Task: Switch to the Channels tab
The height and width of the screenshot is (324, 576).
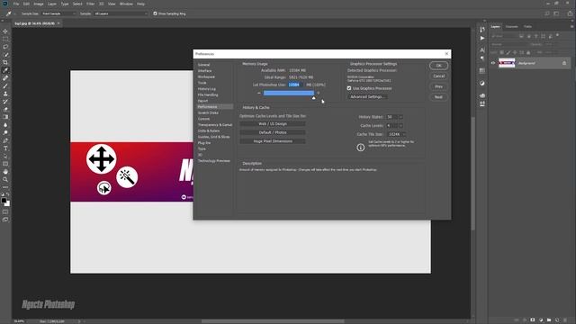Action: coord(511,26)
